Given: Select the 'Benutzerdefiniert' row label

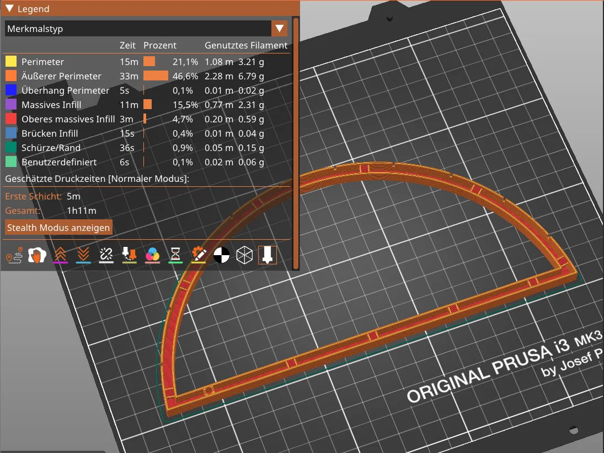Looking at the screenshot, I should (59, 161).
